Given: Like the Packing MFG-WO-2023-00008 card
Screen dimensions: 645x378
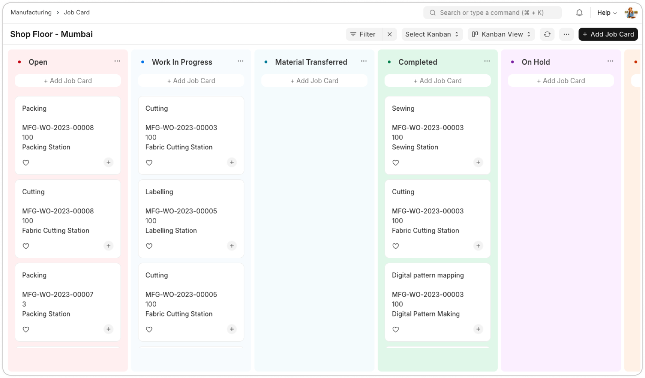Looking at the screenshot, I should coord(26,163).
